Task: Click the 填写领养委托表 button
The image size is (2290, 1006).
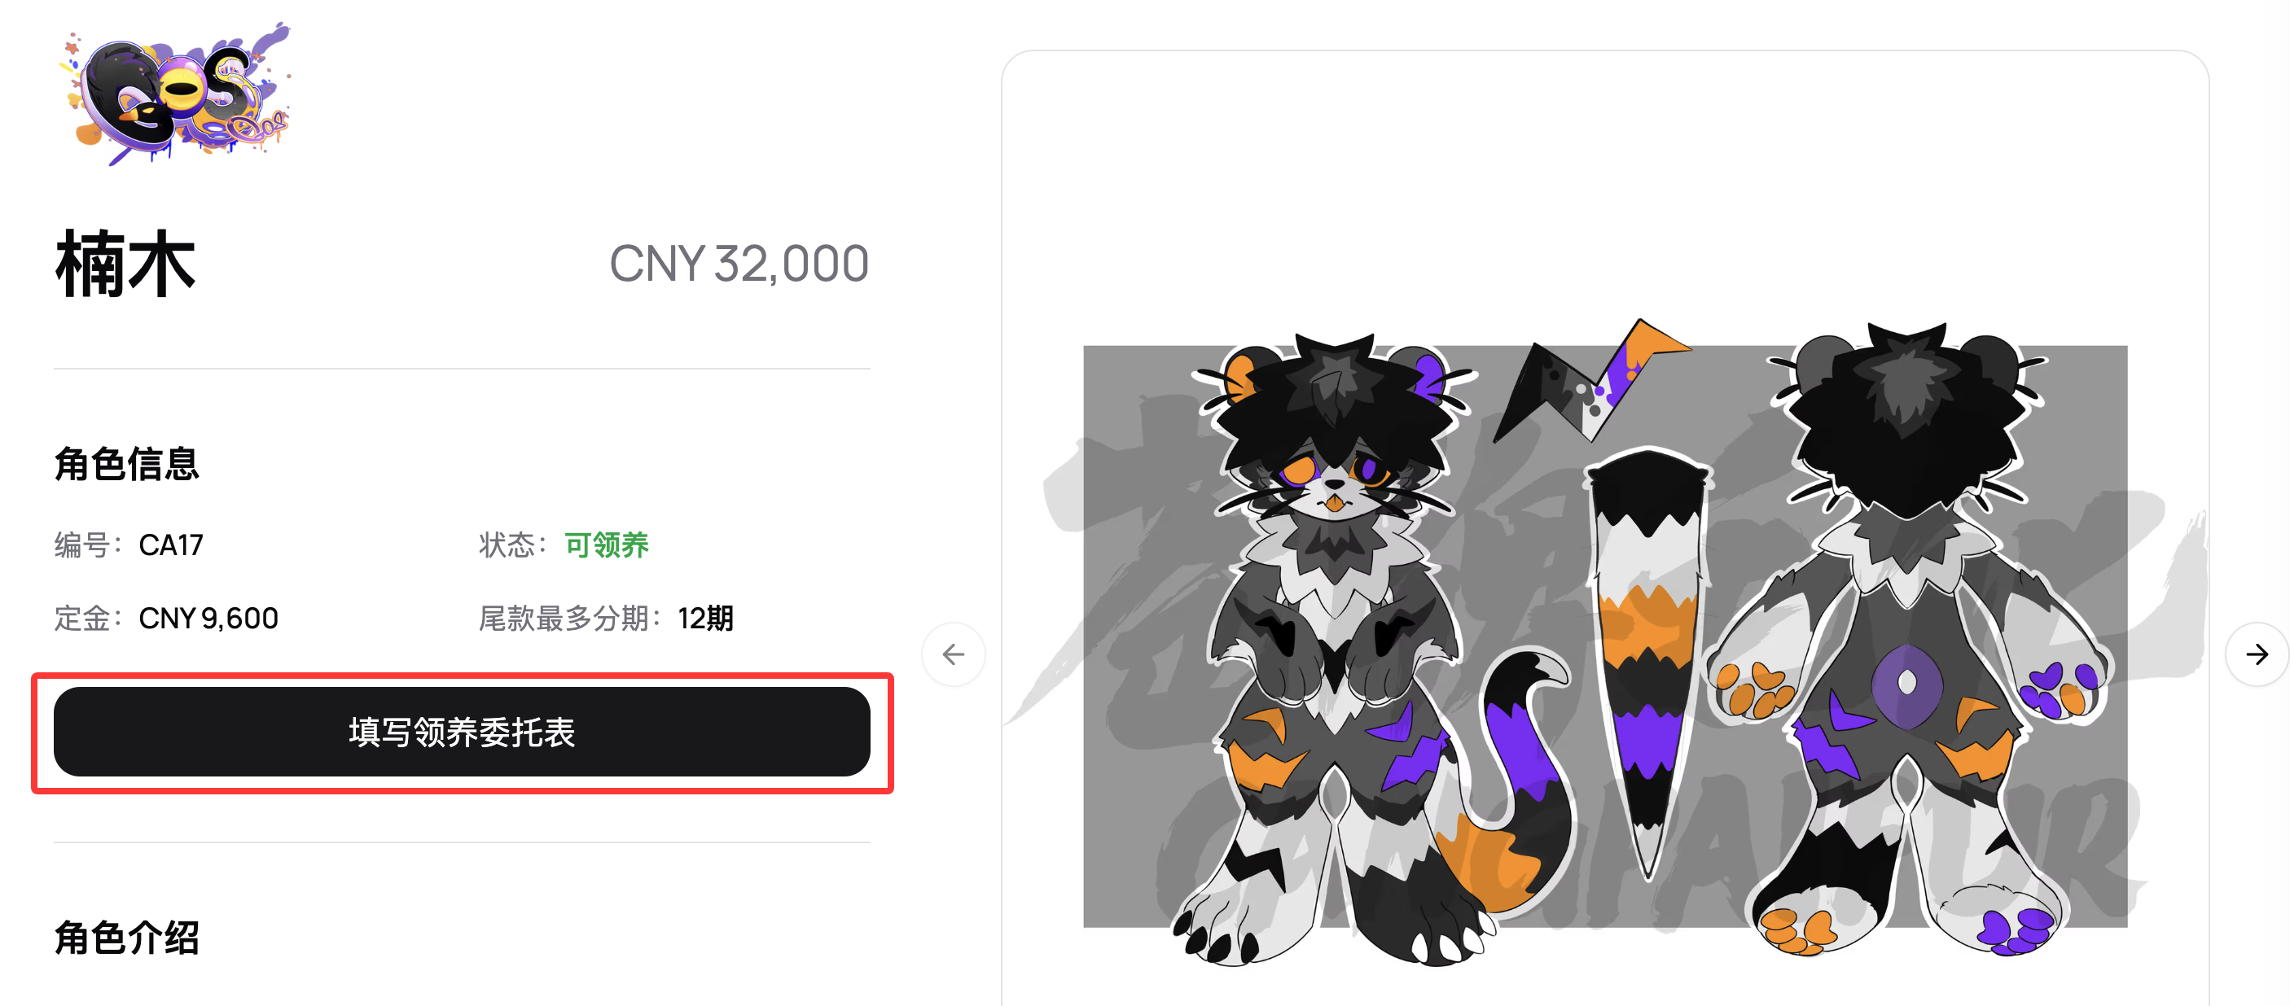Action: pyautogui.click(x=462, y=733)
